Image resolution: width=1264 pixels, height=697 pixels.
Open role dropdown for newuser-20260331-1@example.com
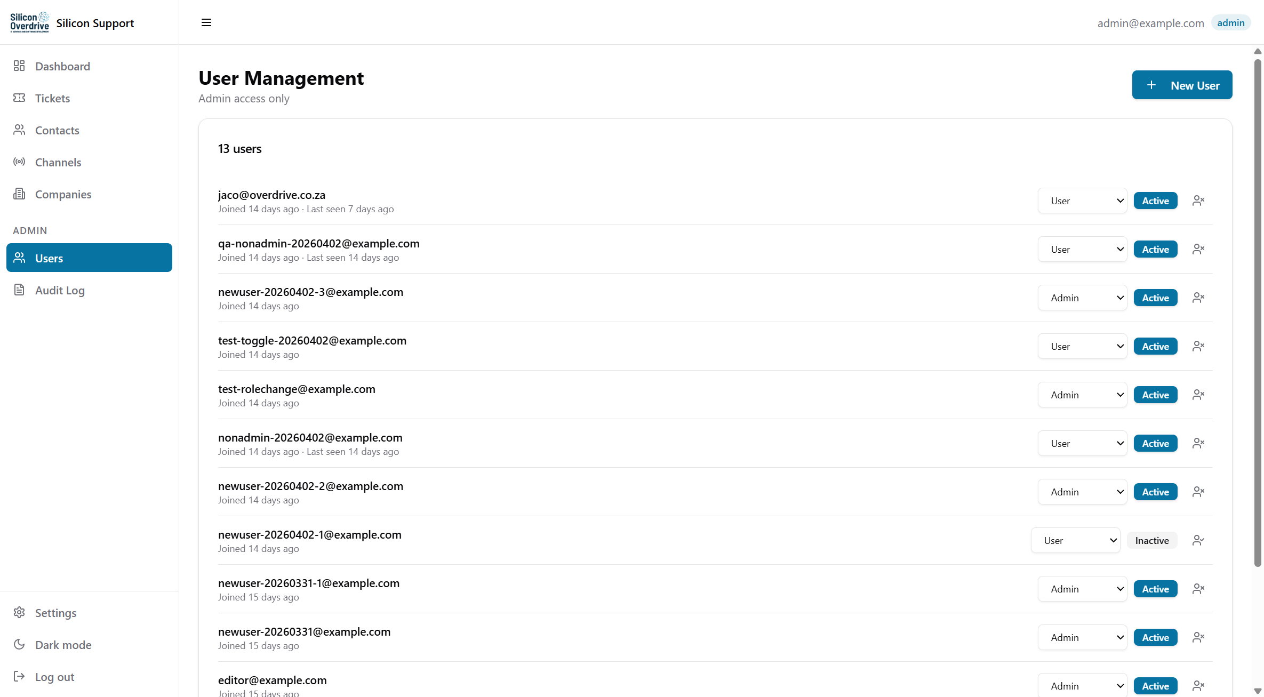click(x=1082, y=589)
